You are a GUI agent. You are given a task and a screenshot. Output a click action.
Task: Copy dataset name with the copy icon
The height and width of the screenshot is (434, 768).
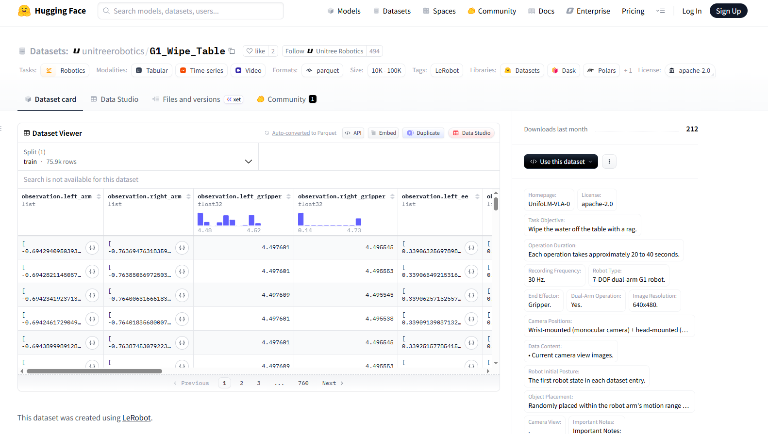pos(232,51)
